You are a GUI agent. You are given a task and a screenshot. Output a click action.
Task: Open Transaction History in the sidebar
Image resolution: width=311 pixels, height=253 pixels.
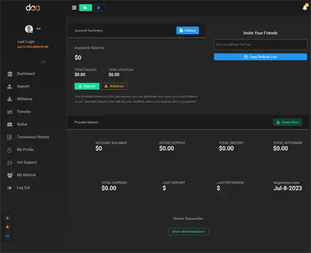click(33, 137)
